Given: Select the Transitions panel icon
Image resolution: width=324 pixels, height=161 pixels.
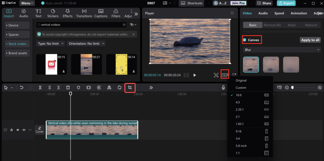Looking at the screenshot, I should coord(84,13).
